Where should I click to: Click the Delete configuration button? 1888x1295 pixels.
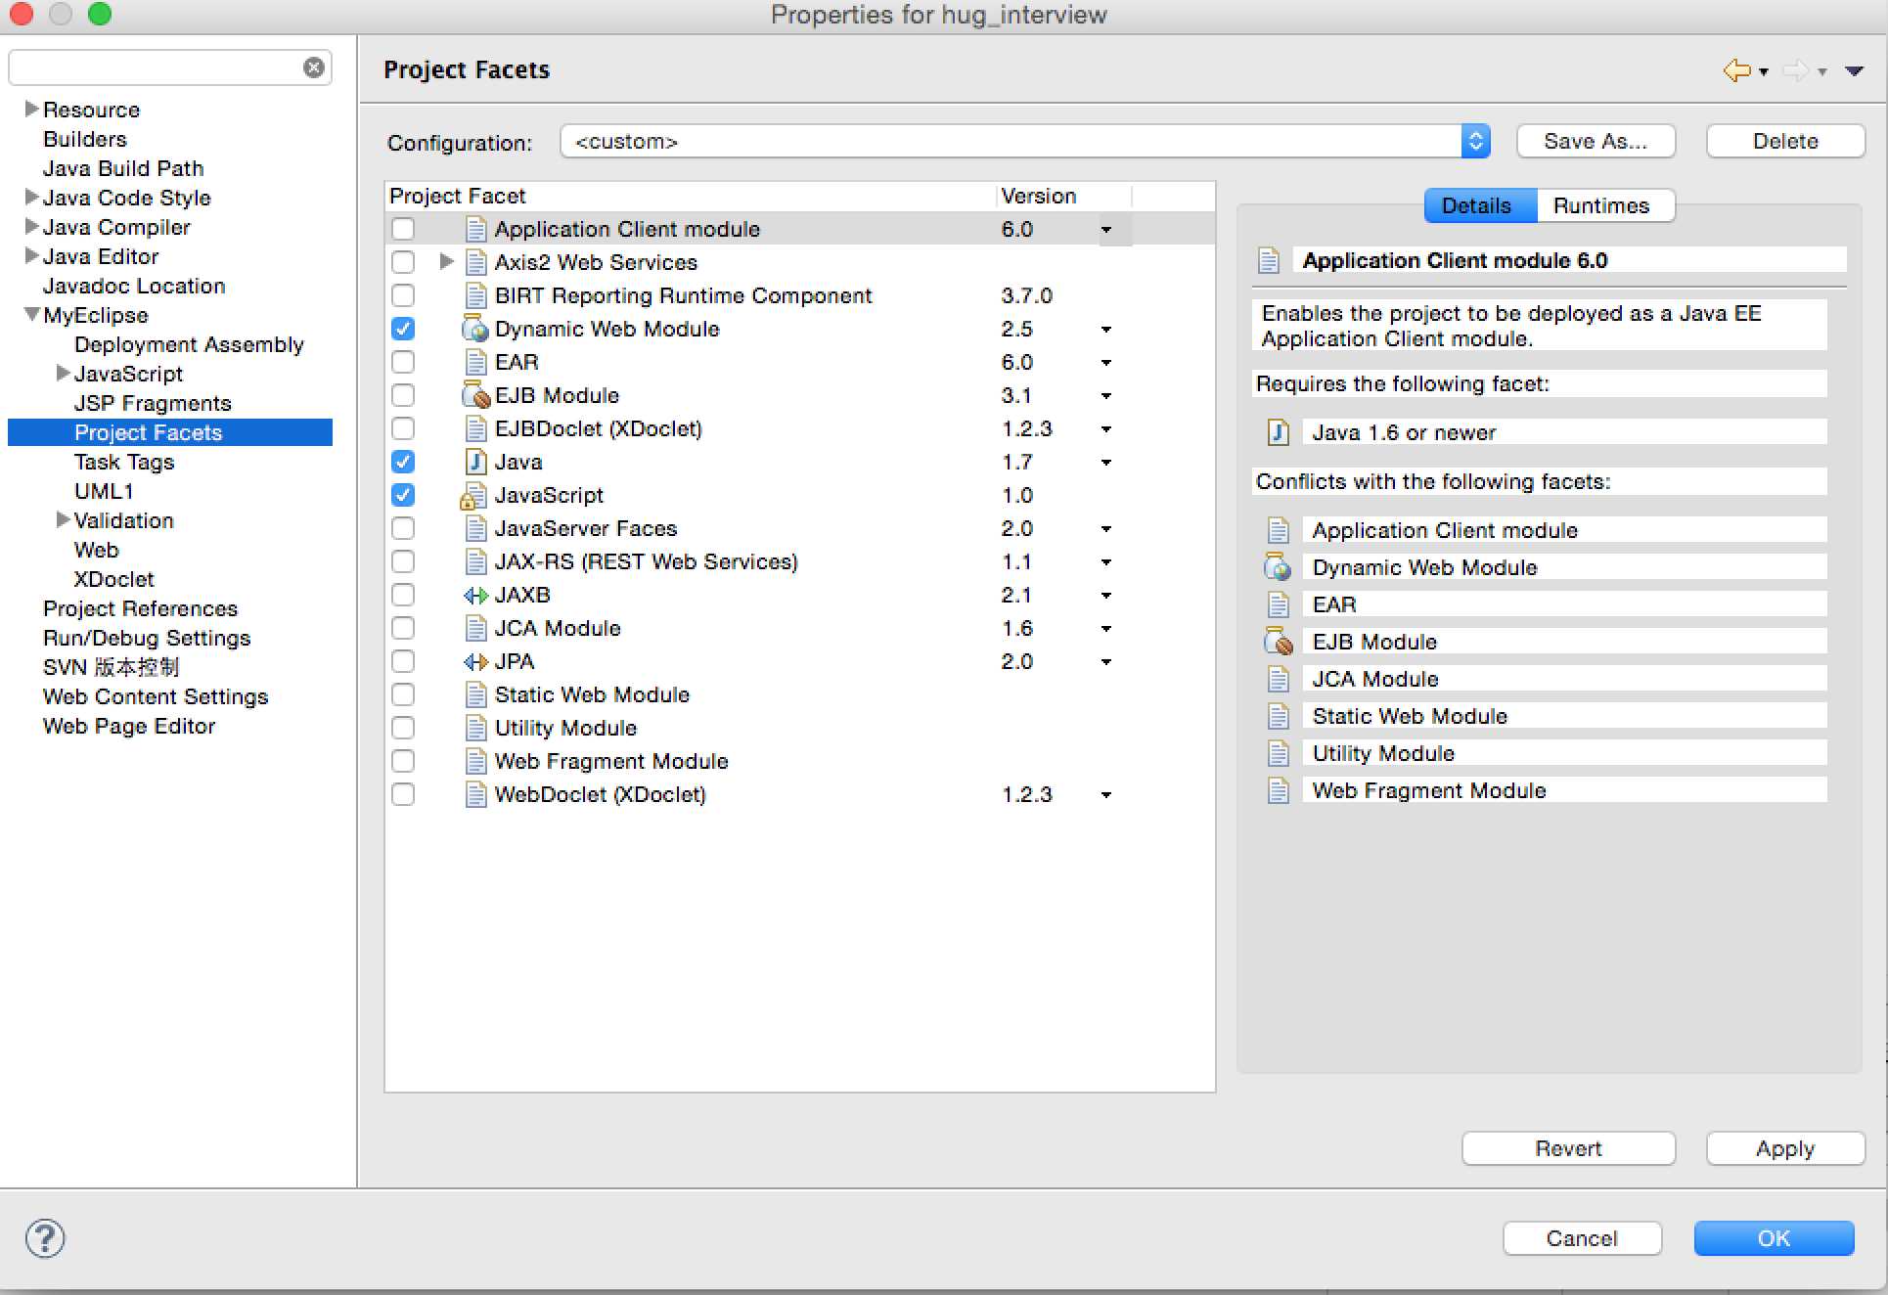point(1785,142)
